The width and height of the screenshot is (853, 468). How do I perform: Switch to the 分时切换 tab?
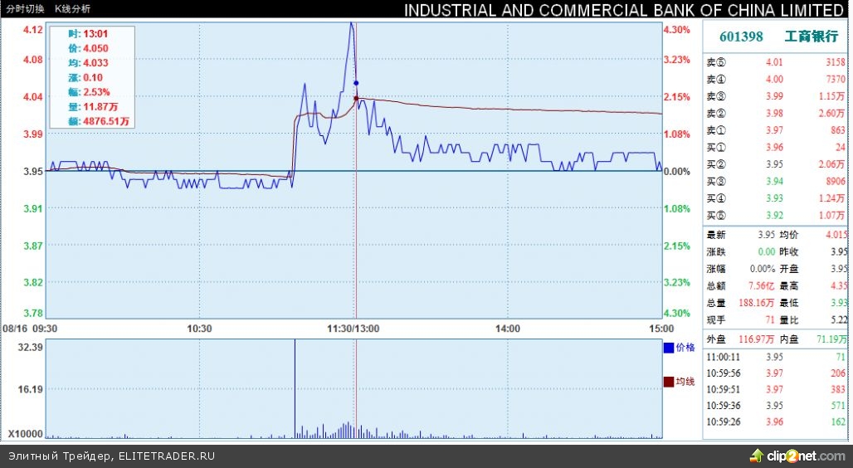tap(24, 7)
